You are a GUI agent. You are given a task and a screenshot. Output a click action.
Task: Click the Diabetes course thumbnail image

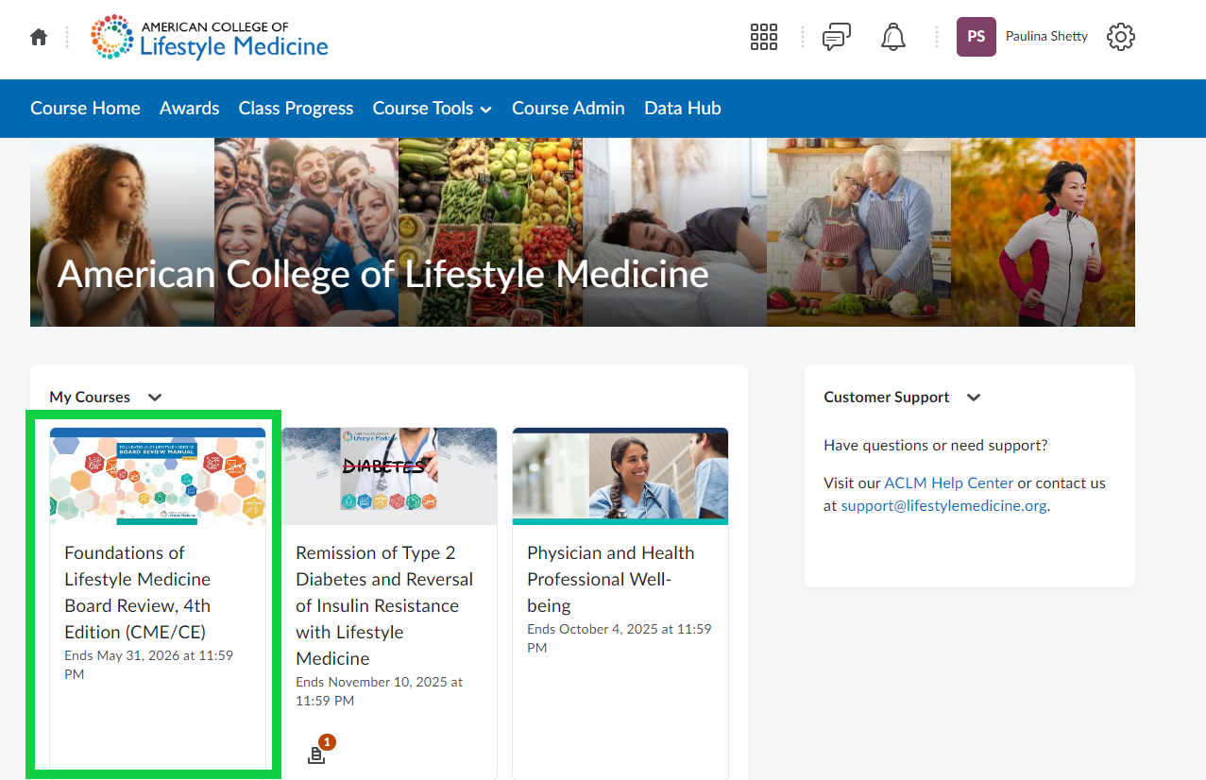pos(389,476)
